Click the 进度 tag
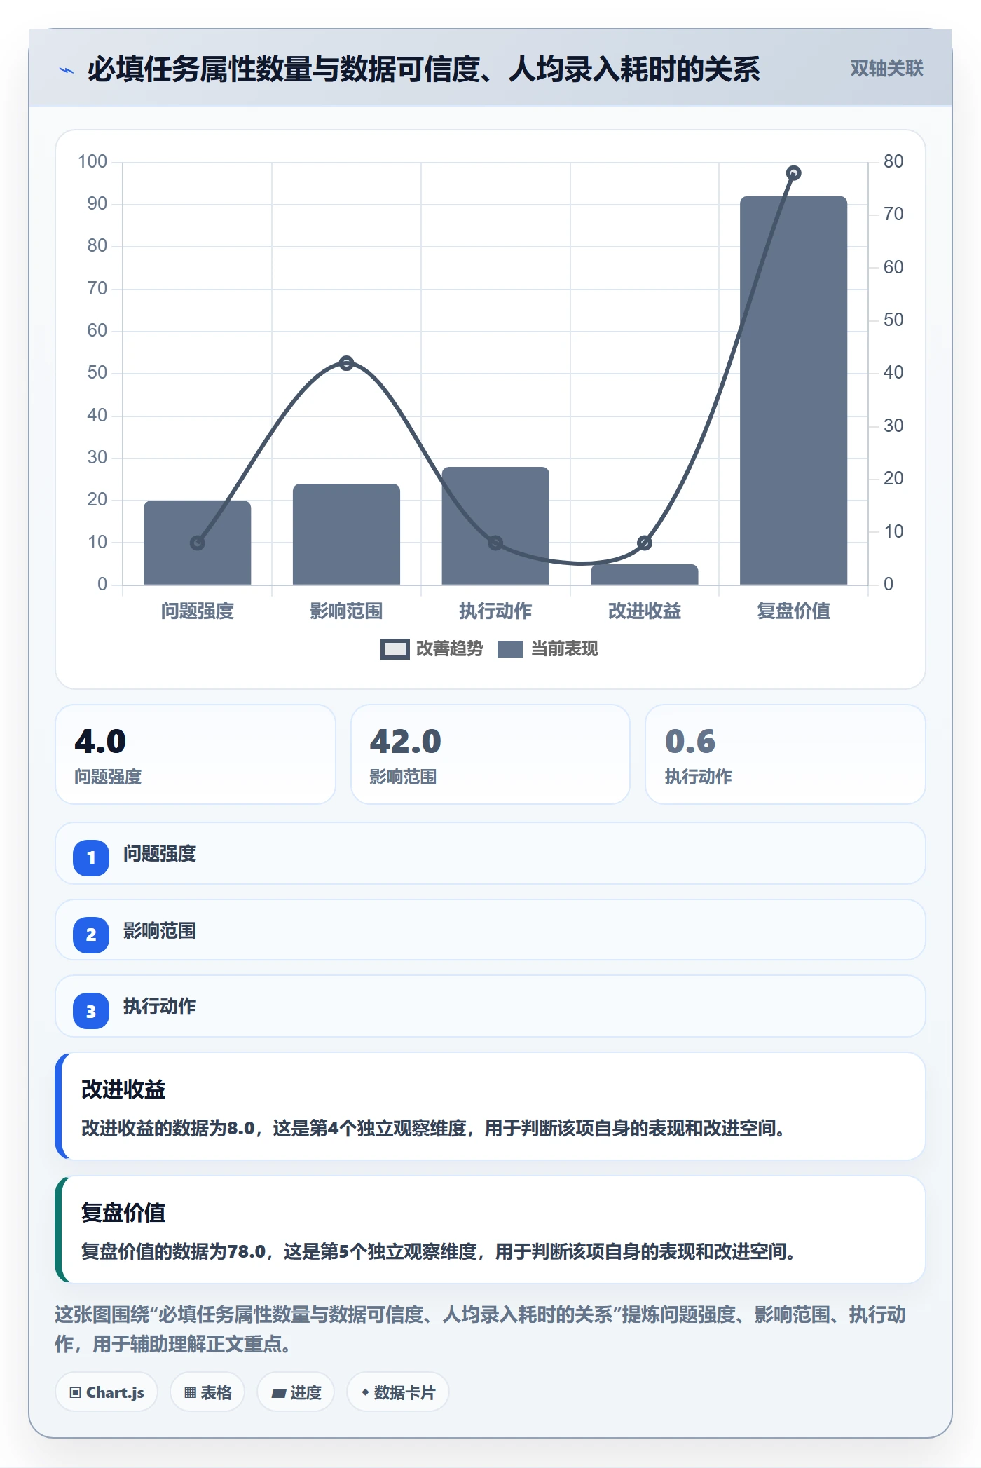The height and width of the screenshot is (1468, 981). (296, 1392)
